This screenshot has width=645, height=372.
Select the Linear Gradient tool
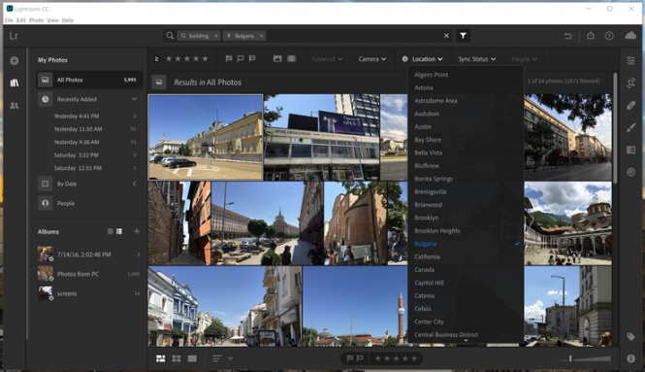click(x=631, y=150)
